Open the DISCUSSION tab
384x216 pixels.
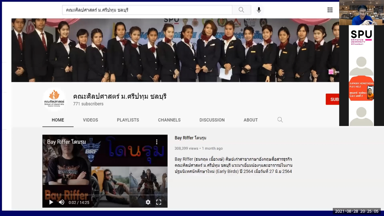(212, 120)
